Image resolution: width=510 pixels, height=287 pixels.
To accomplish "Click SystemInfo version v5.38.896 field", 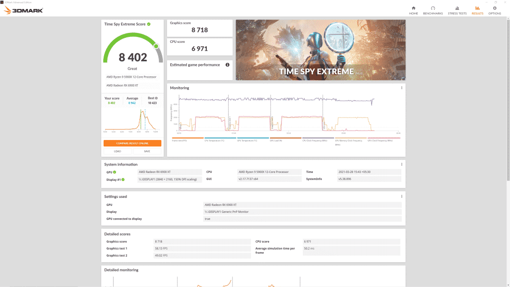I will (369, 179).
